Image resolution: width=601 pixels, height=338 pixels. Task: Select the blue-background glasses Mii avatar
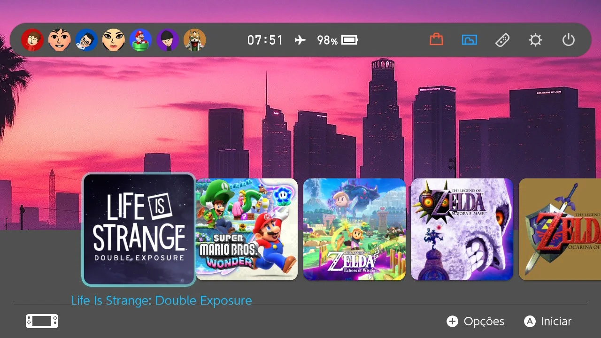86,40
